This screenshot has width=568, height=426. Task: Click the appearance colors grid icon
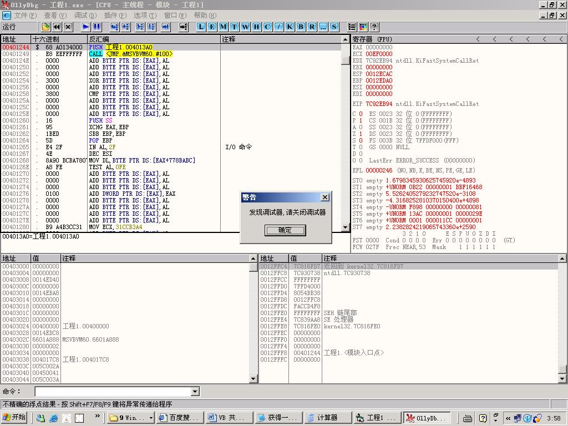[363, 27]
